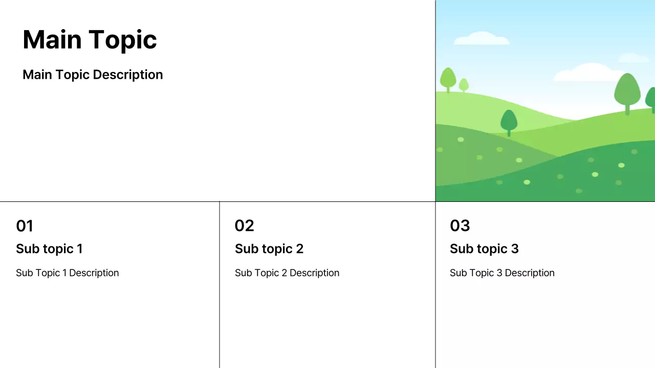Viewport: 655px width, 368px height.
Task: Select the larger light-green tree on left hill
Action: pyautogui.click(x=448, y=79)
